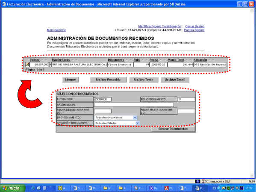Click Buscar Documentos button

coord(173,129)
